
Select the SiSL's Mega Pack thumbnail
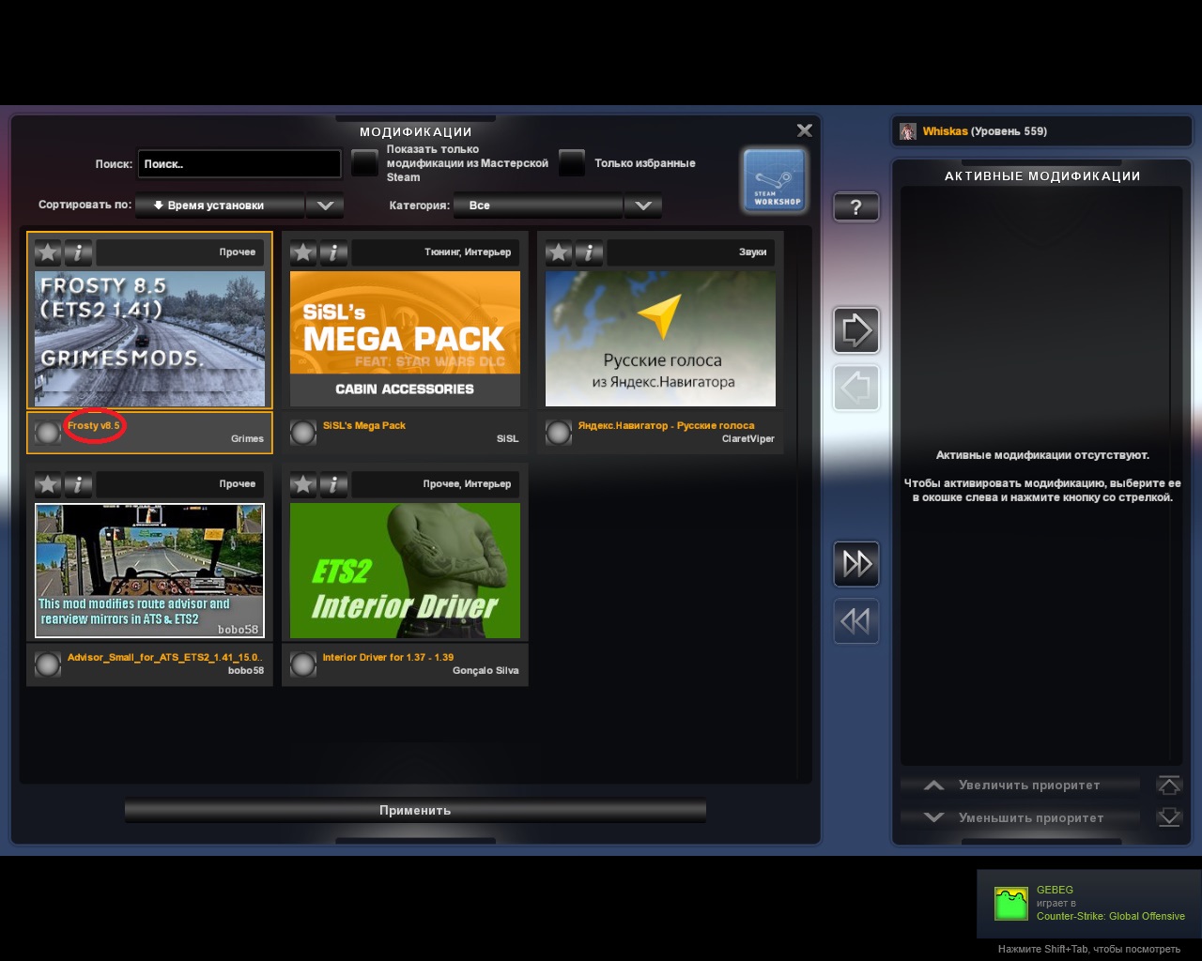(x=405, y=339)
